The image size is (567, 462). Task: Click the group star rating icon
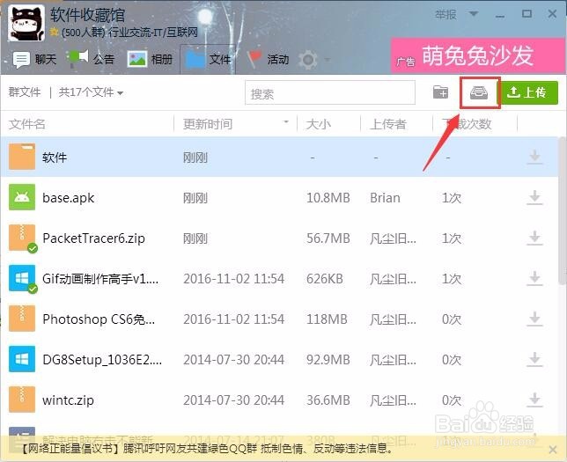pos(55,33)
